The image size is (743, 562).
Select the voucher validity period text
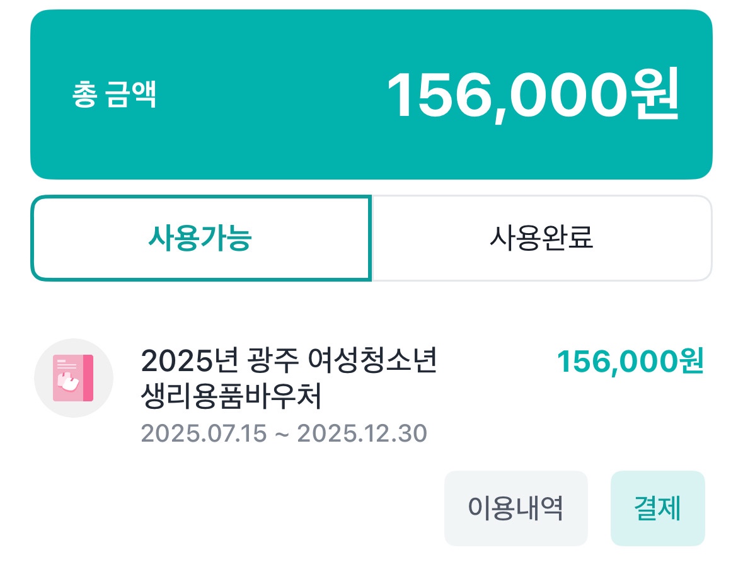click(x=284, y=433)
